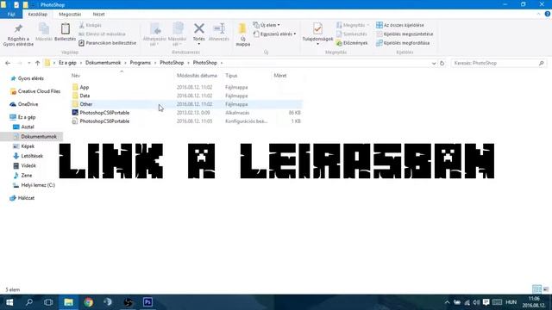This screenshot has height=310, width=552.
Task: Switch to Nézet tab
Action: pos(98,15)
